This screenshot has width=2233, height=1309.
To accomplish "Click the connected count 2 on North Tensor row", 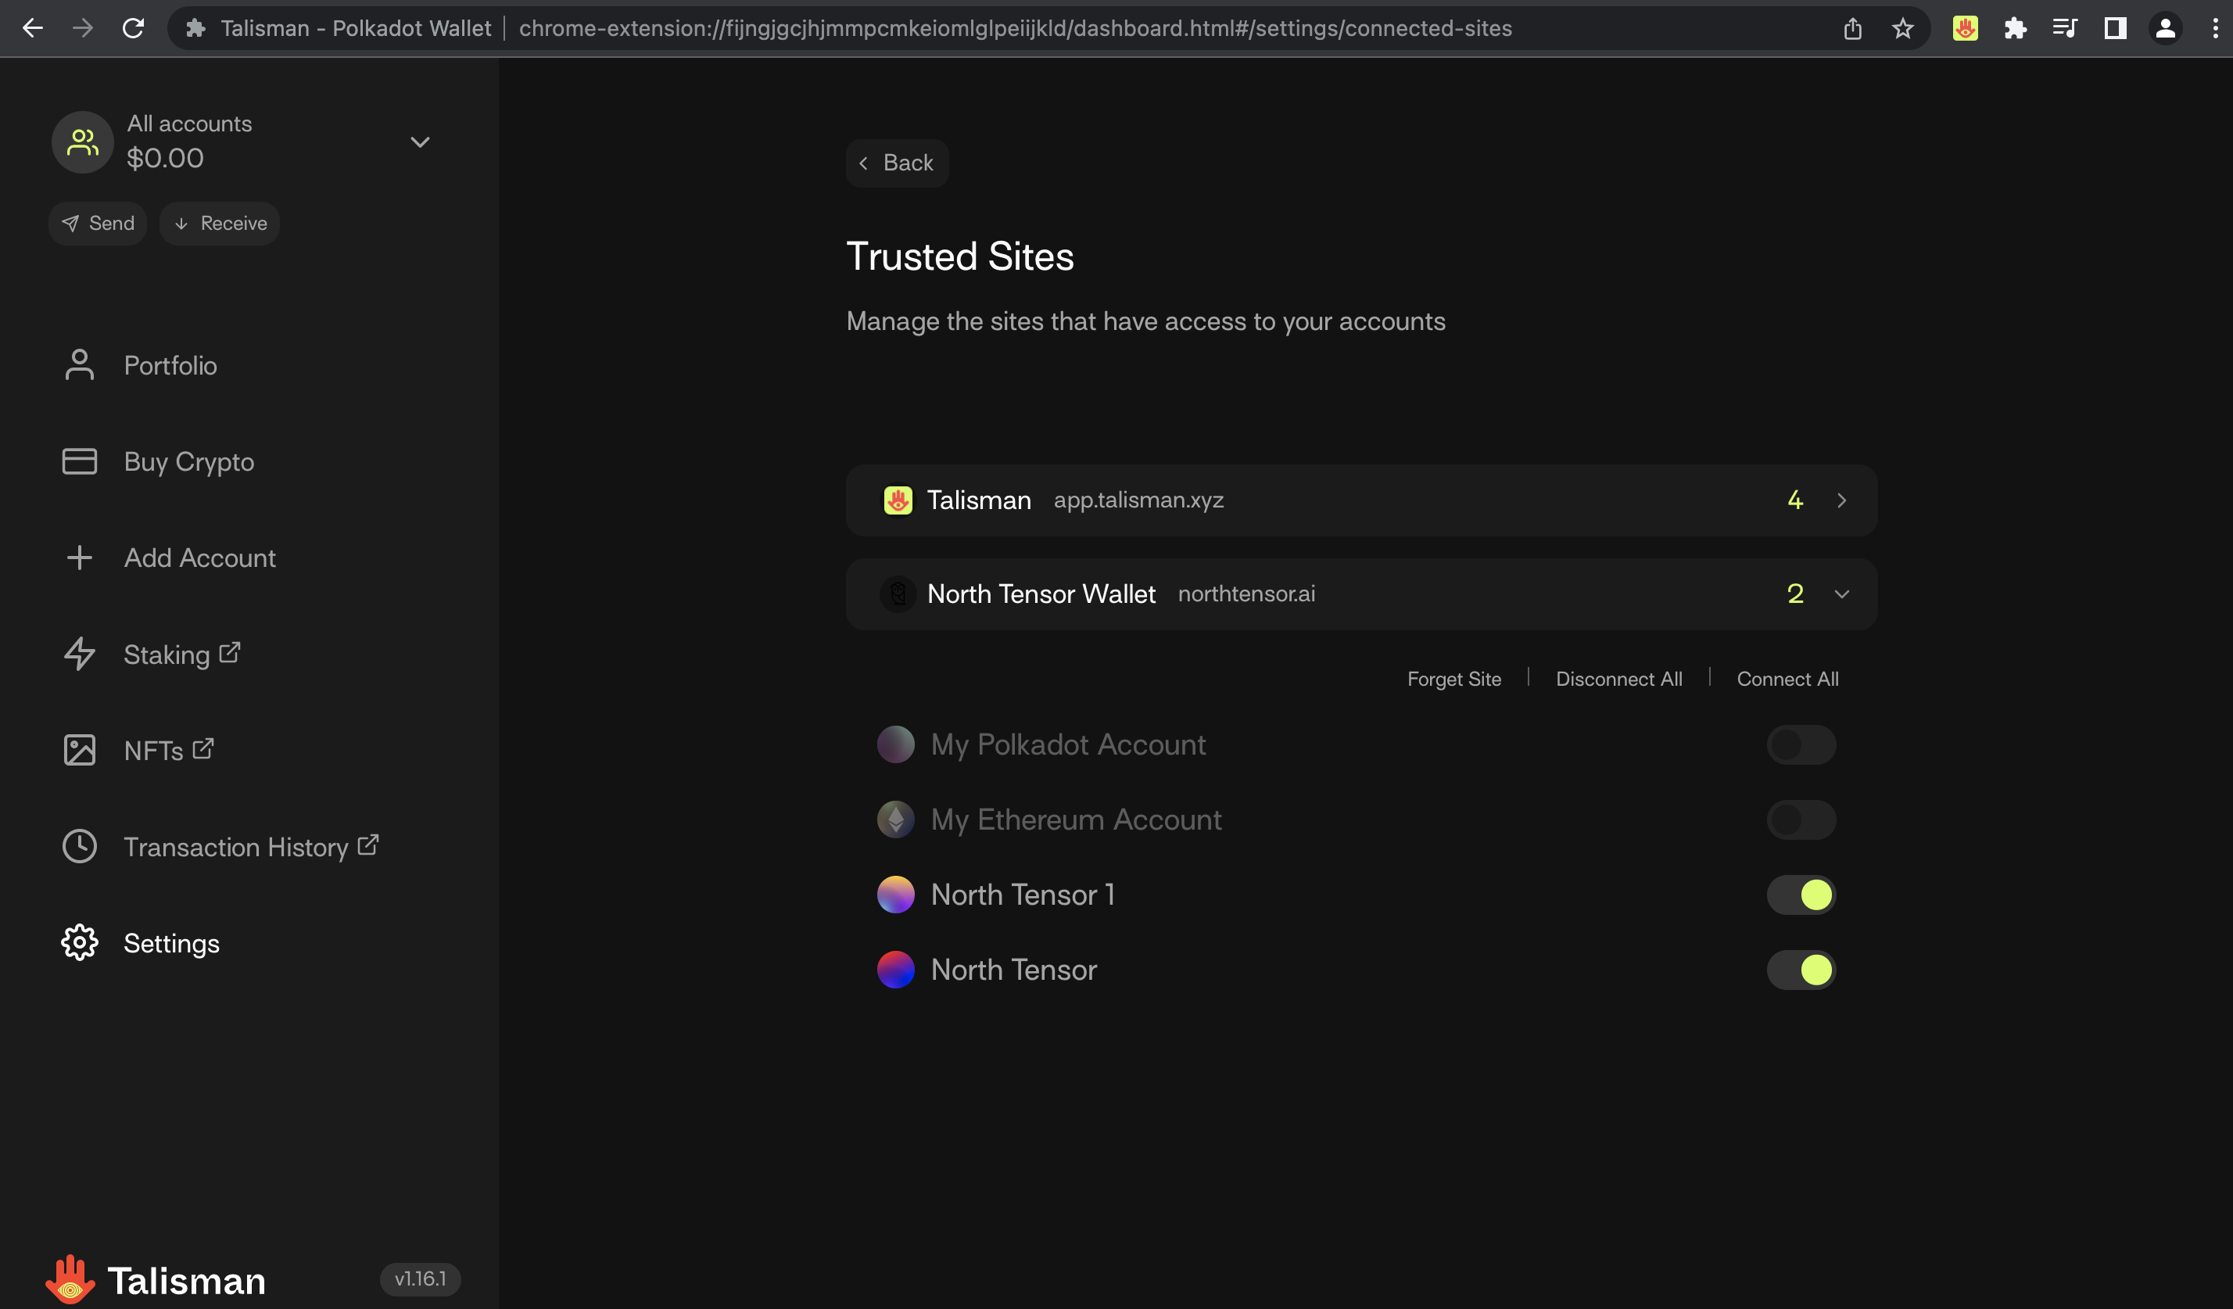I will tap(1795, 594).
